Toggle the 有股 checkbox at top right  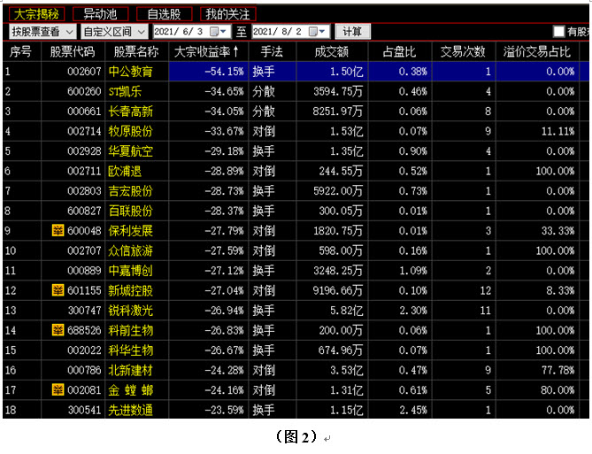tap(558, 32)
